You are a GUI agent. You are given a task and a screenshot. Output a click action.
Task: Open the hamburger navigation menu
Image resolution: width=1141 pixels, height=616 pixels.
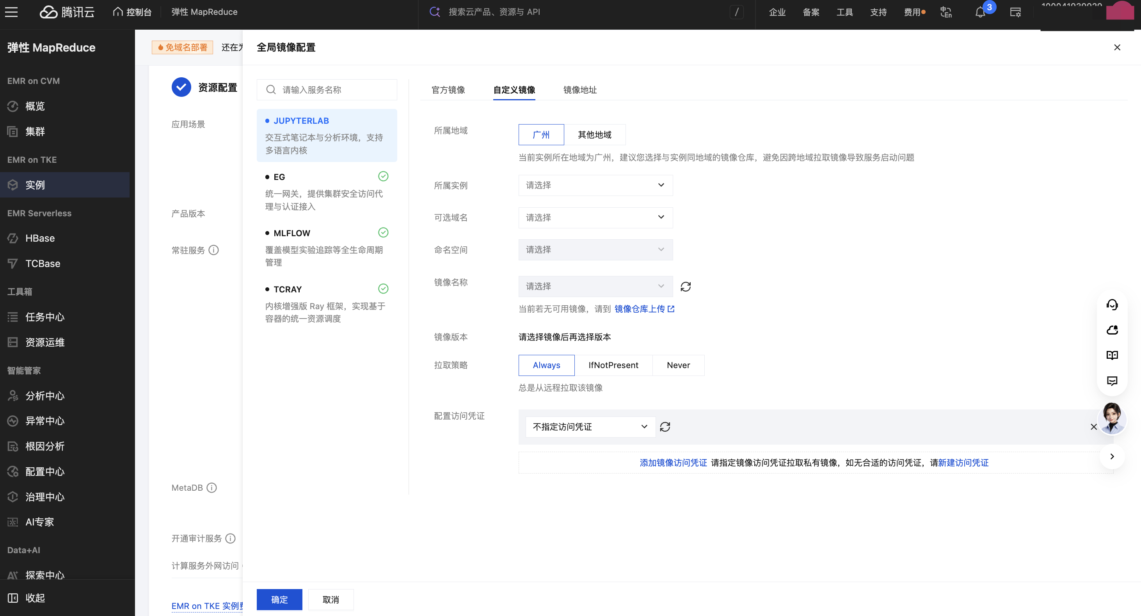tap(12, 12)
